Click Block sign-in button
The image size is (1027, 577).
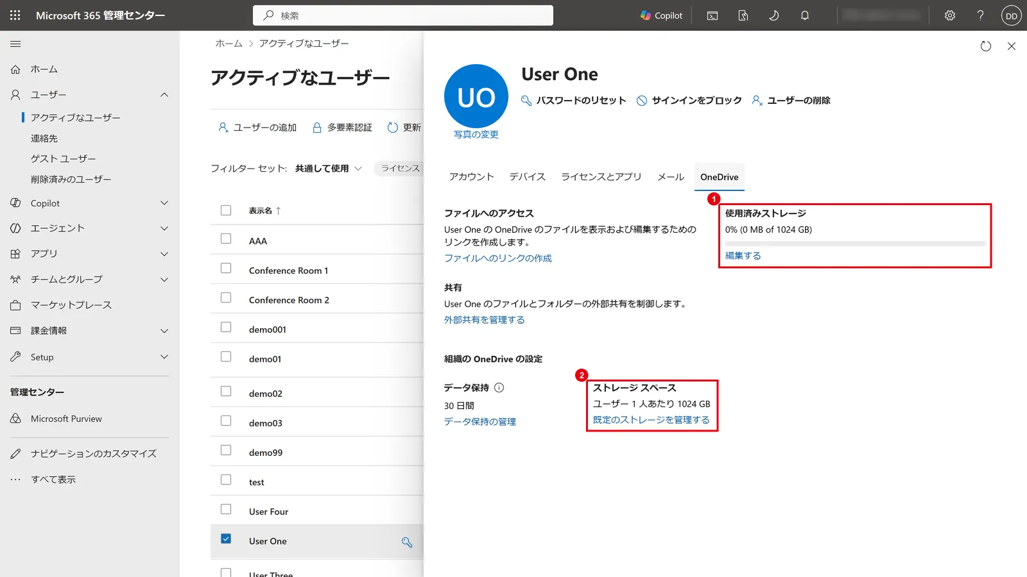pyautogui.click(x=689, y=101)
